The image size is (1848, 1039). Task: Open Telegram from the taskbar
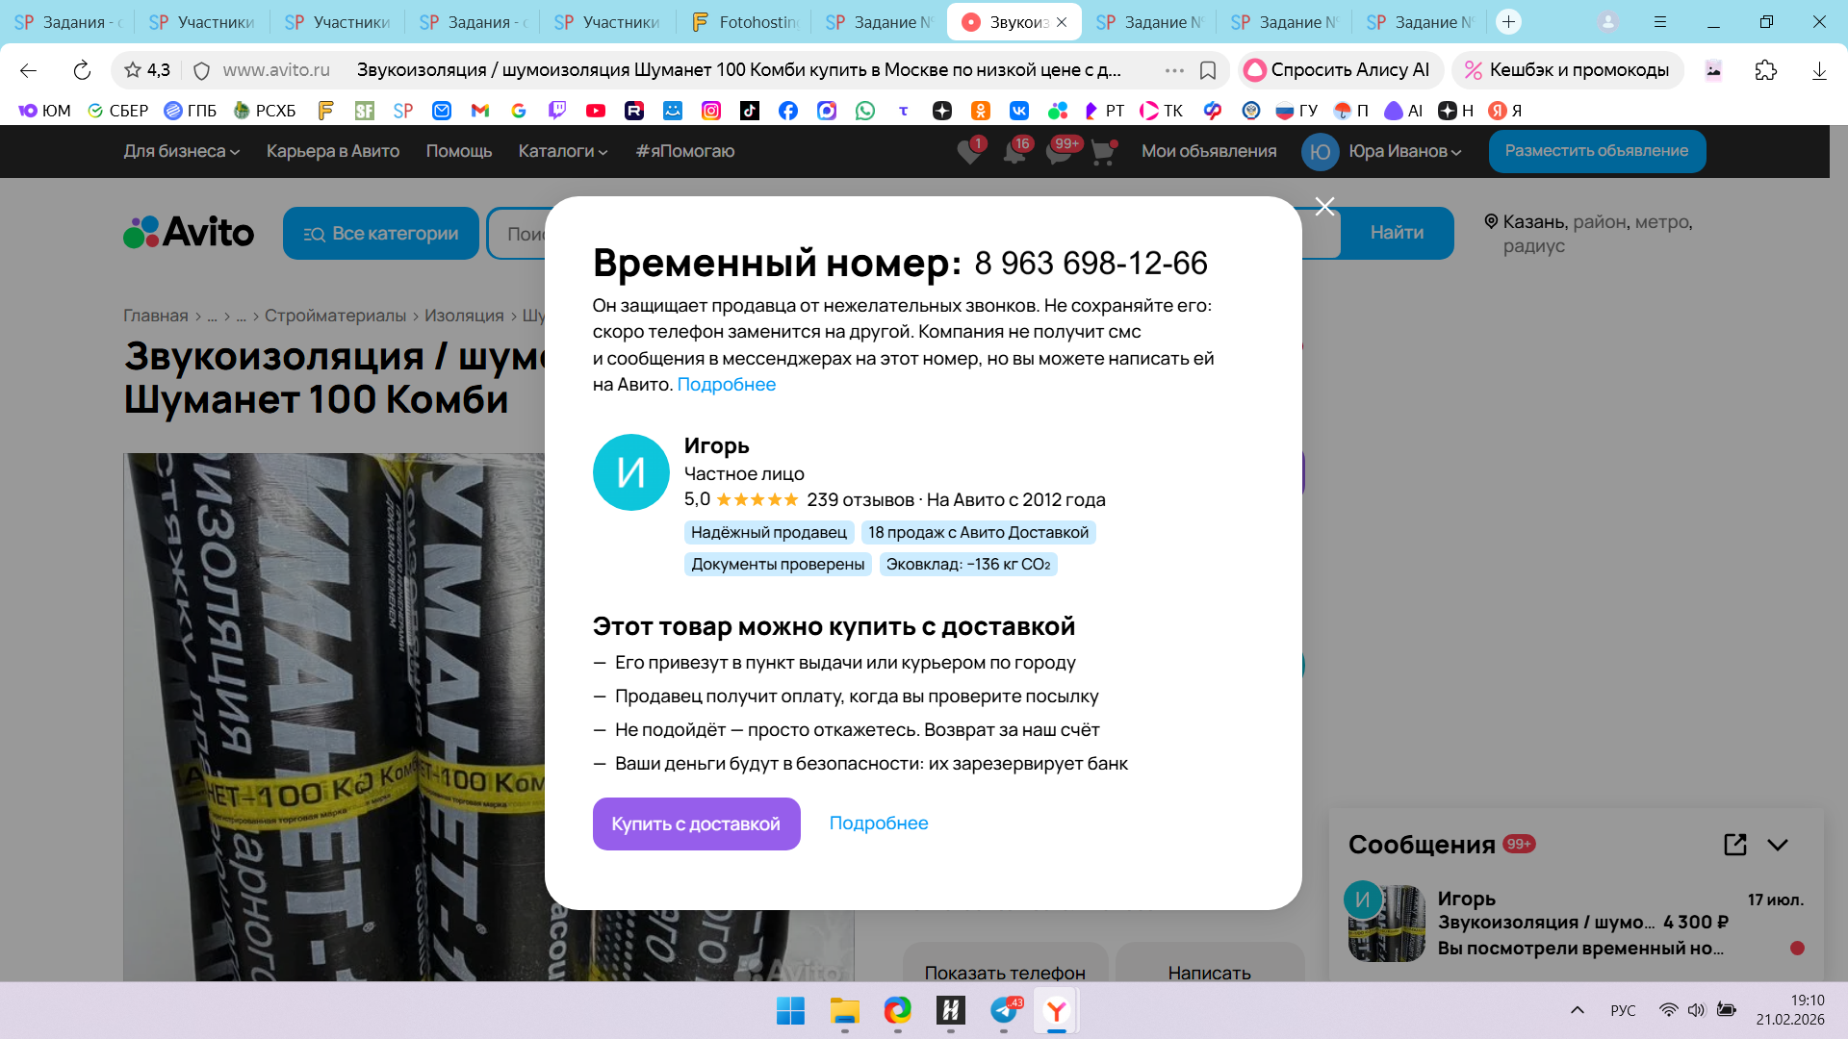(x=1004, y=1010)
